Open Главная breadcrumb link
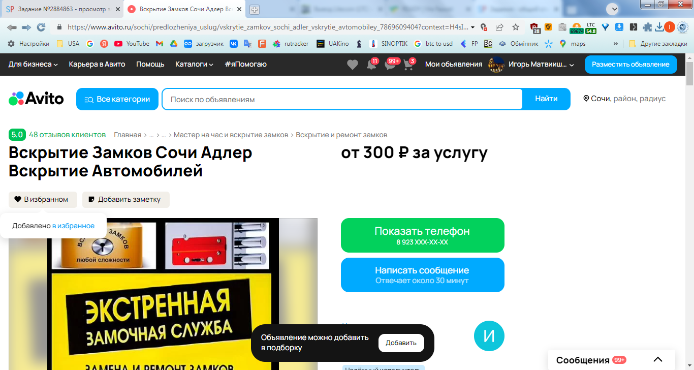This screenshot has width=694, height=370. pos(128,135)
